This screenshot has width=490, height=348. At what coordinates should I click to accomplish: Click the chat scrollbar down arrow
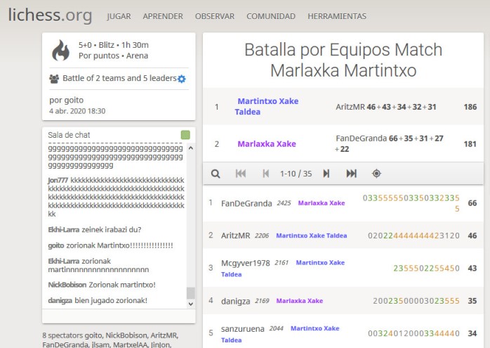189,304
